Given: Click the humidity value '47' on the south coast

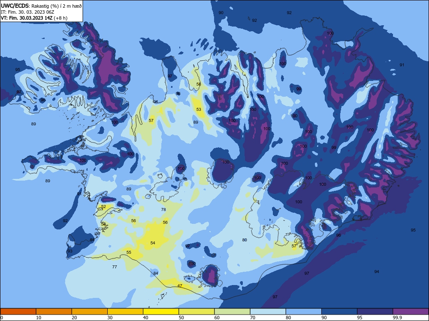Looking at the screenshot, I should (180, 286).
